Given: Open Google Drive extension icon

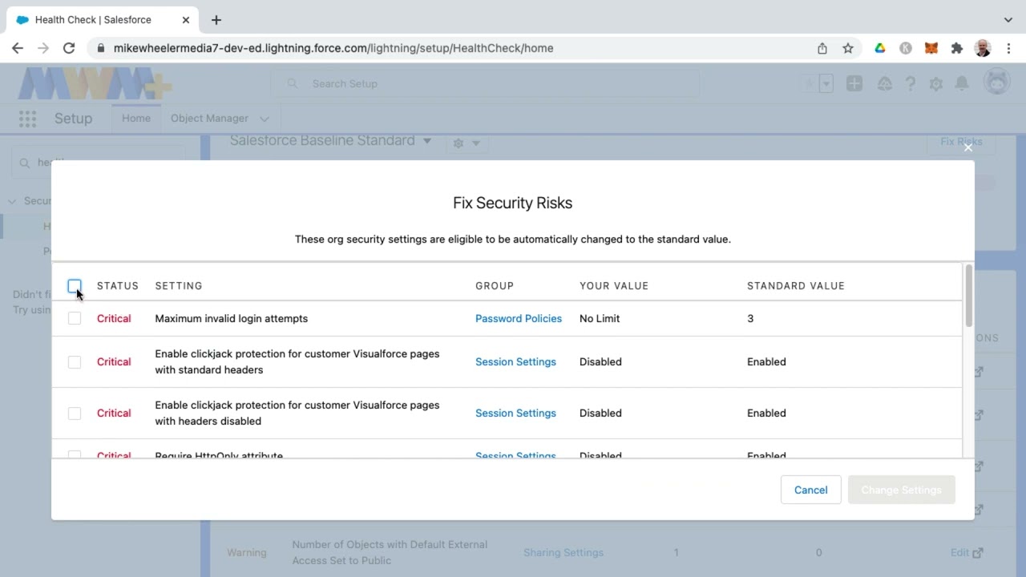Looking at the screenshot, I should (x=880, y=48).
